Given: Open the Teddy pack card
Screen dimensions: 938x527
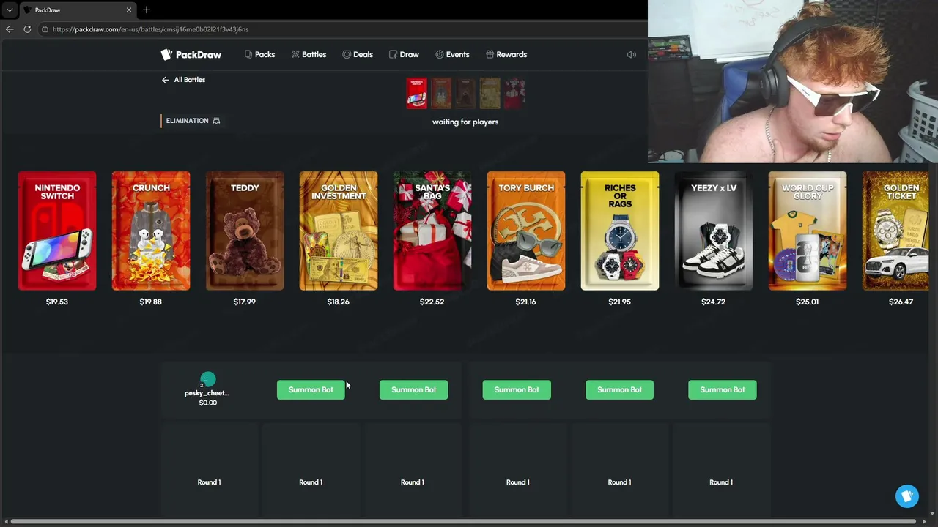Looking at the screenshot, I should (245, 231).
